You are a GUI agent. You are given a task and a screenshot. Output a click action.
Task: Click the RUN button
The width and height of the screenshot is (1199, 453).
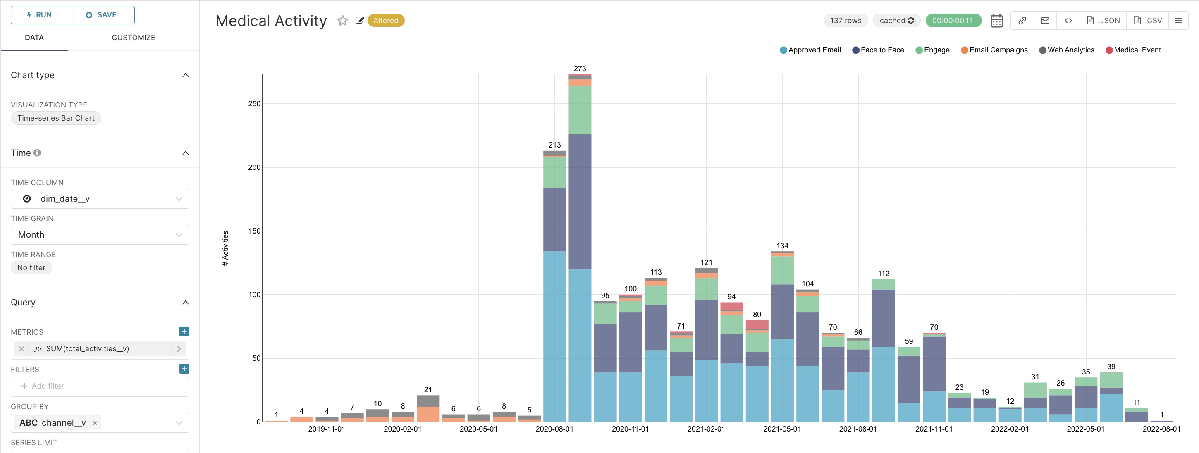42,15
